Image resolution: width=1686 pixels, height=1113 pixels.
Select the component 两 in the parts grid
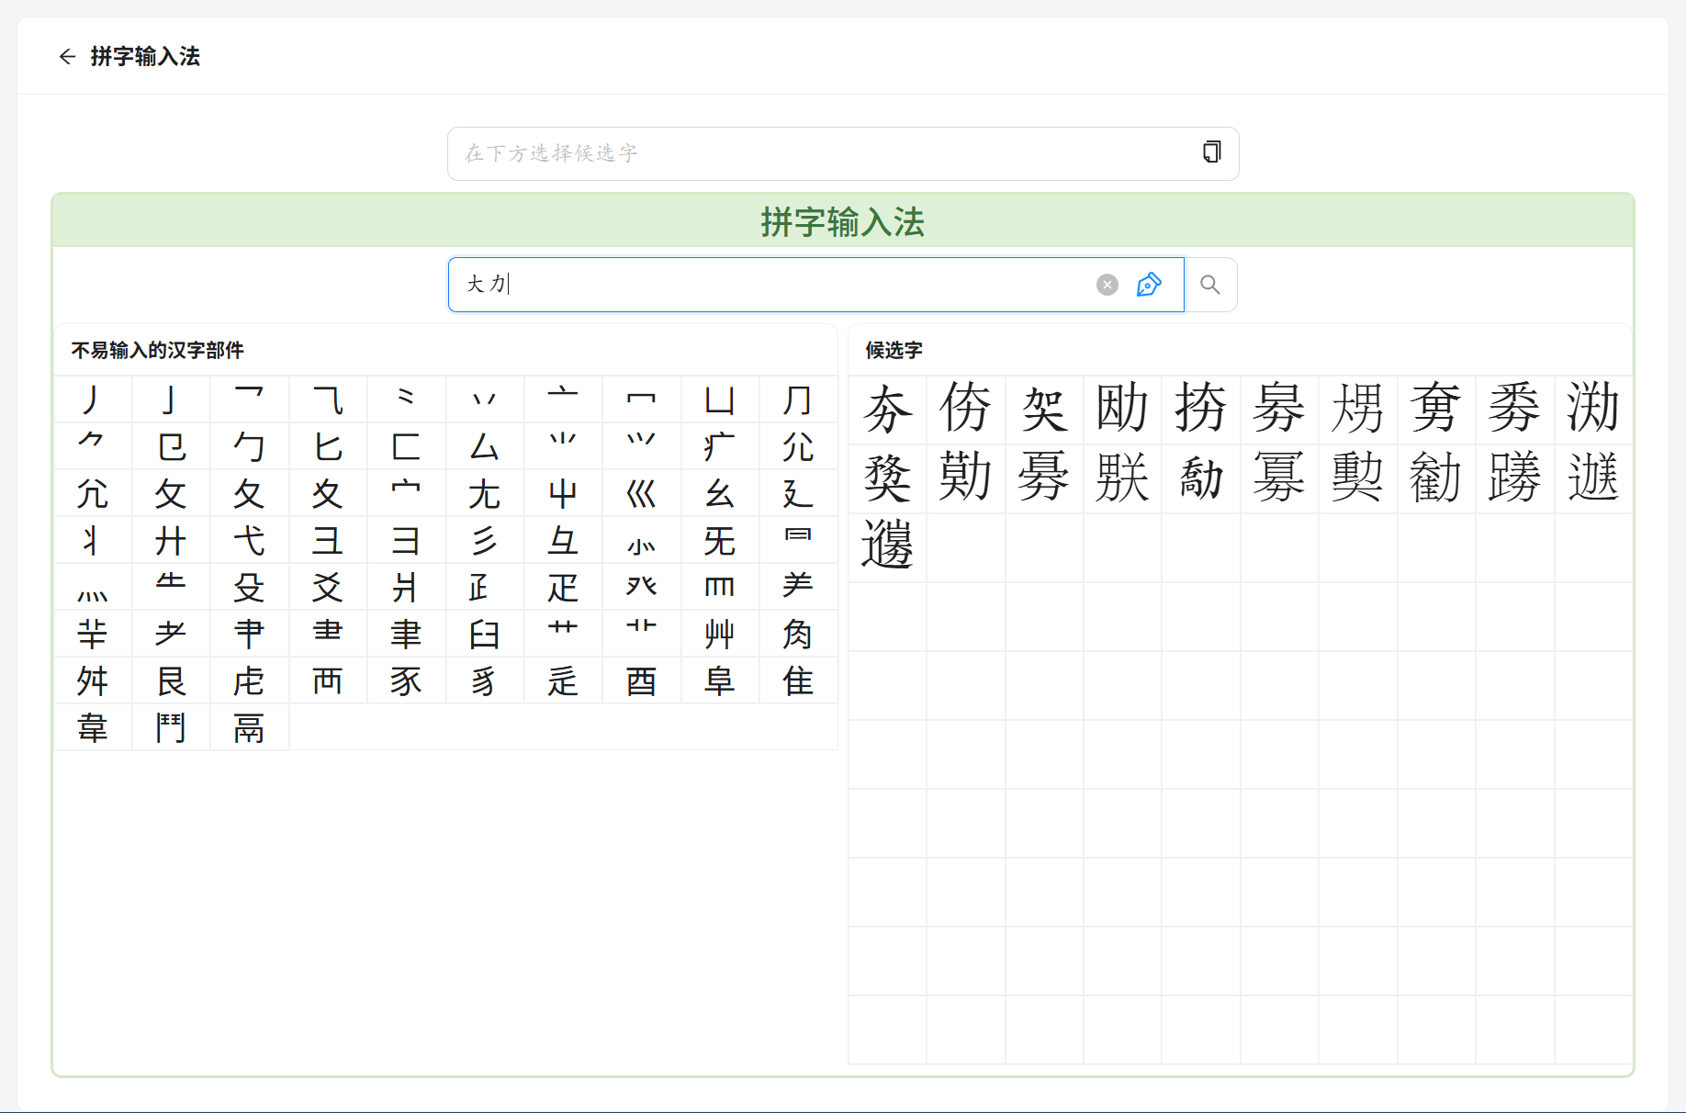(328, 680)
